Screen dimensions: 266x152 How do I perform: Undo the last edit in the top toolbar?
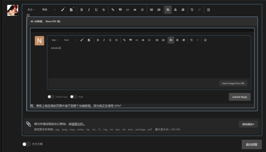(192, 10)
